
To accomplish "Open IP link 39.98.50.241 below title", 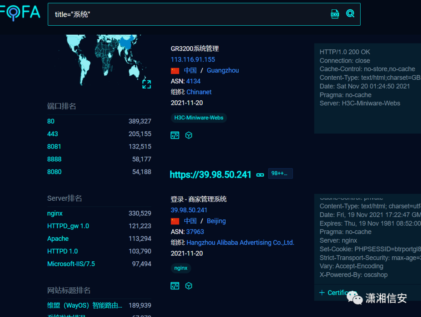I will (189, 210).
